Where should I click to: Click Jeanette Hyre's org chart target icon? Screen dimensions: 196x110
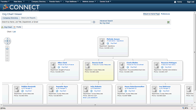[x=57, y=91]
